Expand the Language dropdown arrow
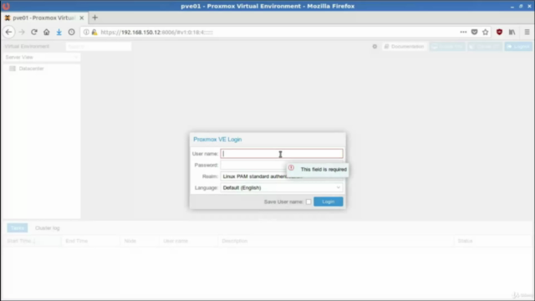 pyautogui.click(x=338, y=187)
